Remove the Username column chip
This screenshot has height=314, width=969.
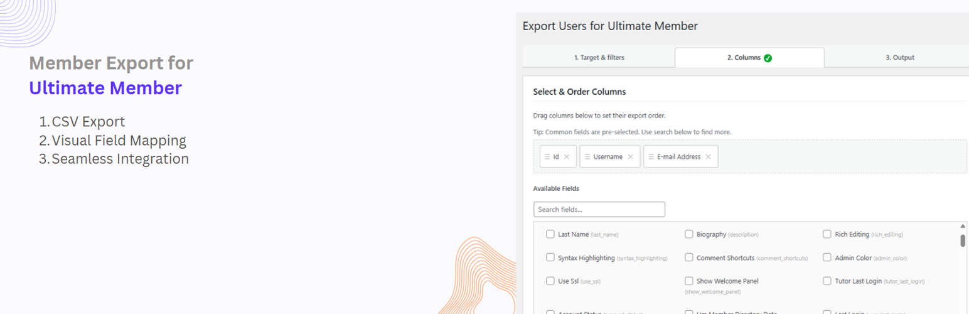click(x=630, y=157)
